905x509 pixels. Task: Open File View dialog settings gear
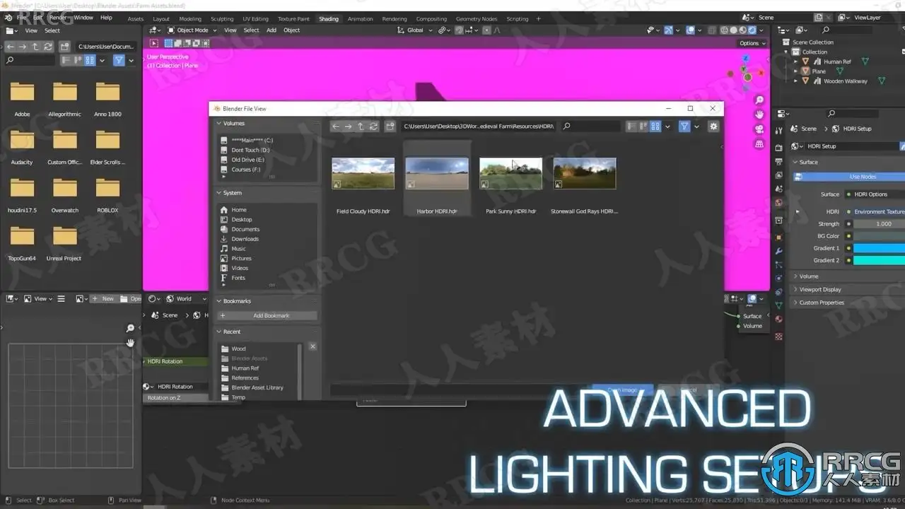[x=713, y=127]
